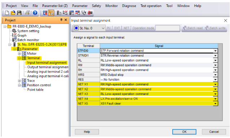This screenshot has width=230, height=138.
Task: Select Analog input terminal 2 calibration item
Action: click(48, 72)
